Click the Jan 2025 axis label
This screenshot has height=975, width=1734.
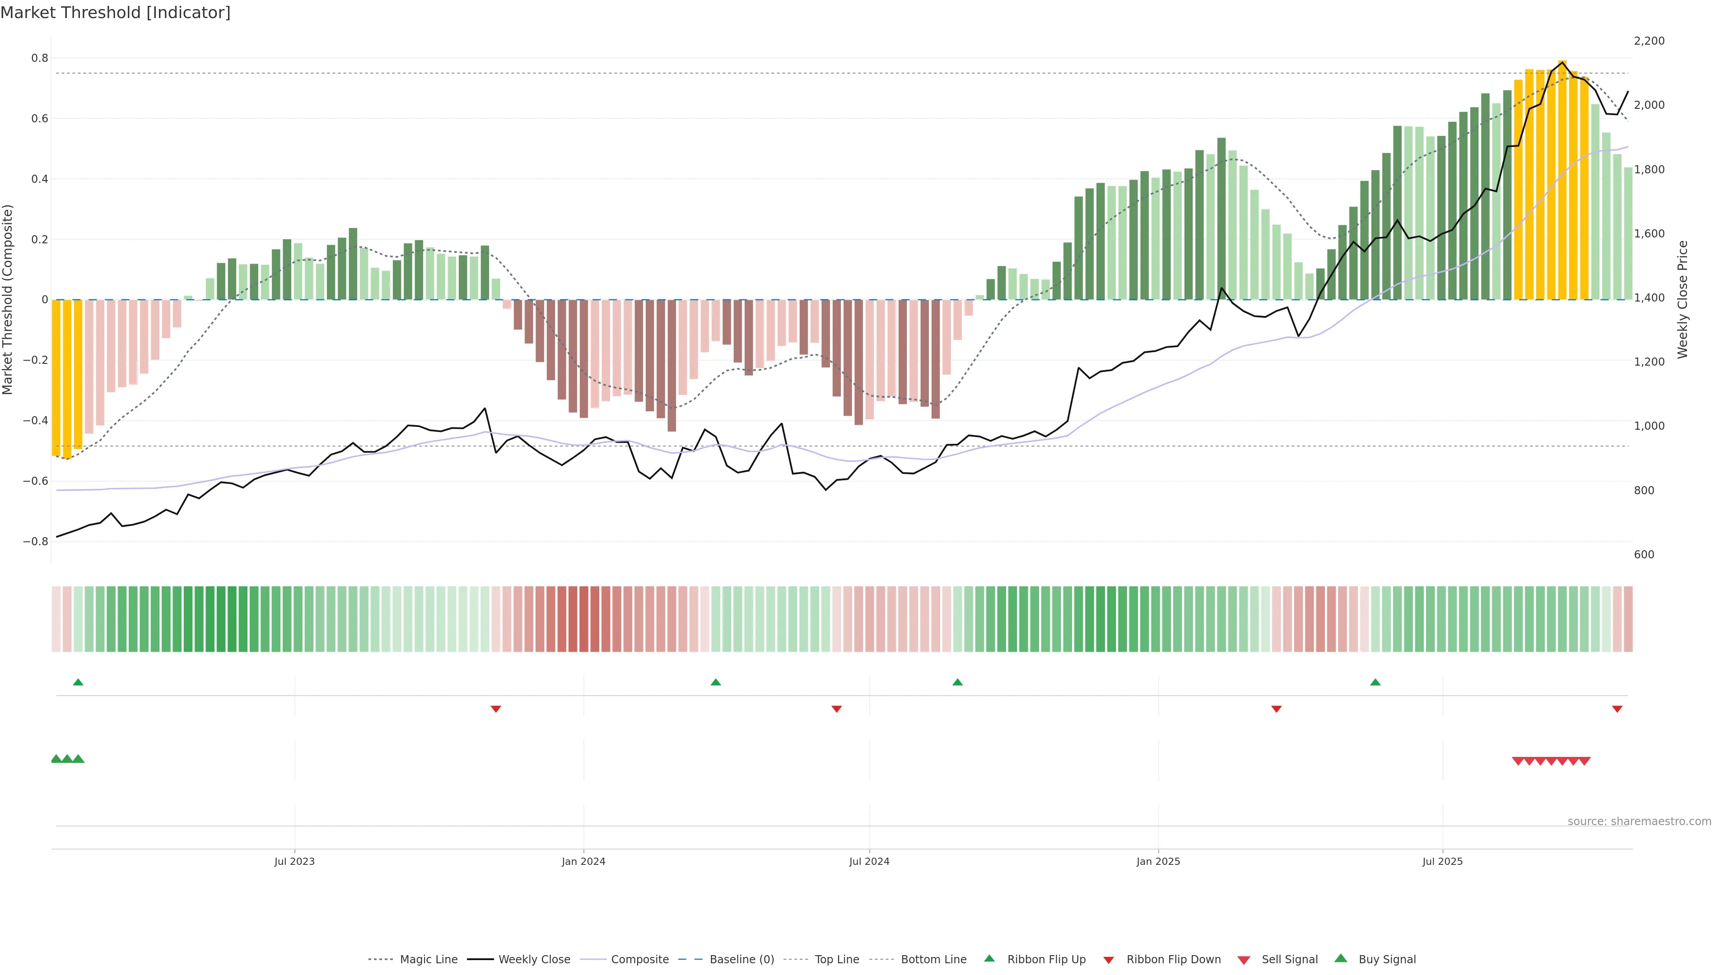(x=1158, y=861)
